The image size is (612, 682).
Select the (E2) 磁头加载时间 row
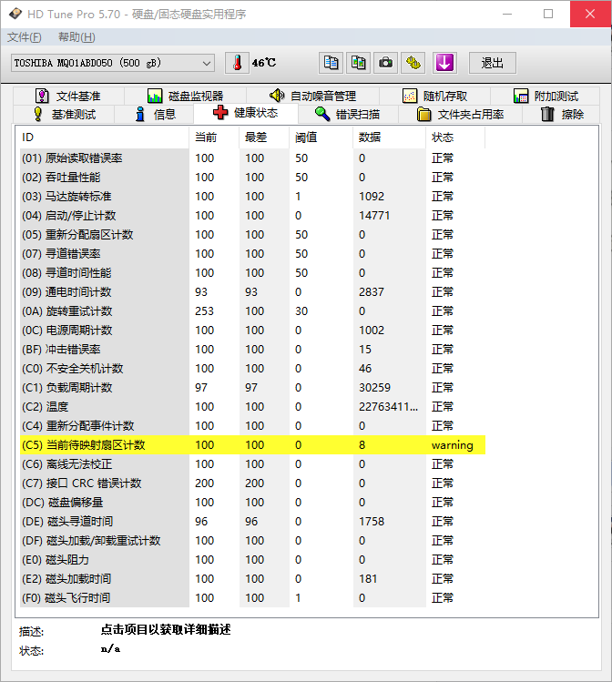tap(252, 579)
